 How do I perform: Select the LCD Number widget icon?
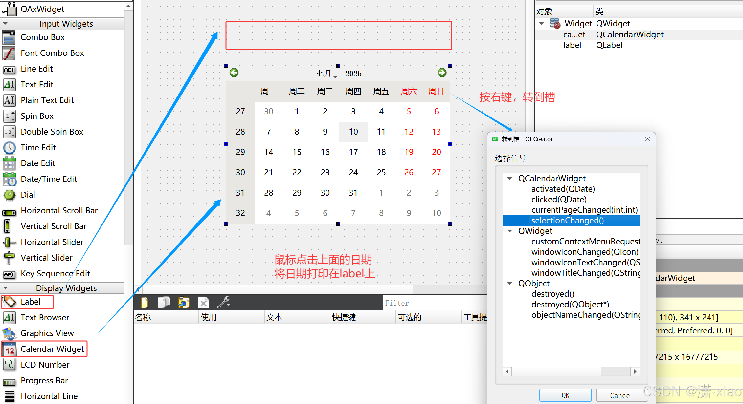point(9,364)
